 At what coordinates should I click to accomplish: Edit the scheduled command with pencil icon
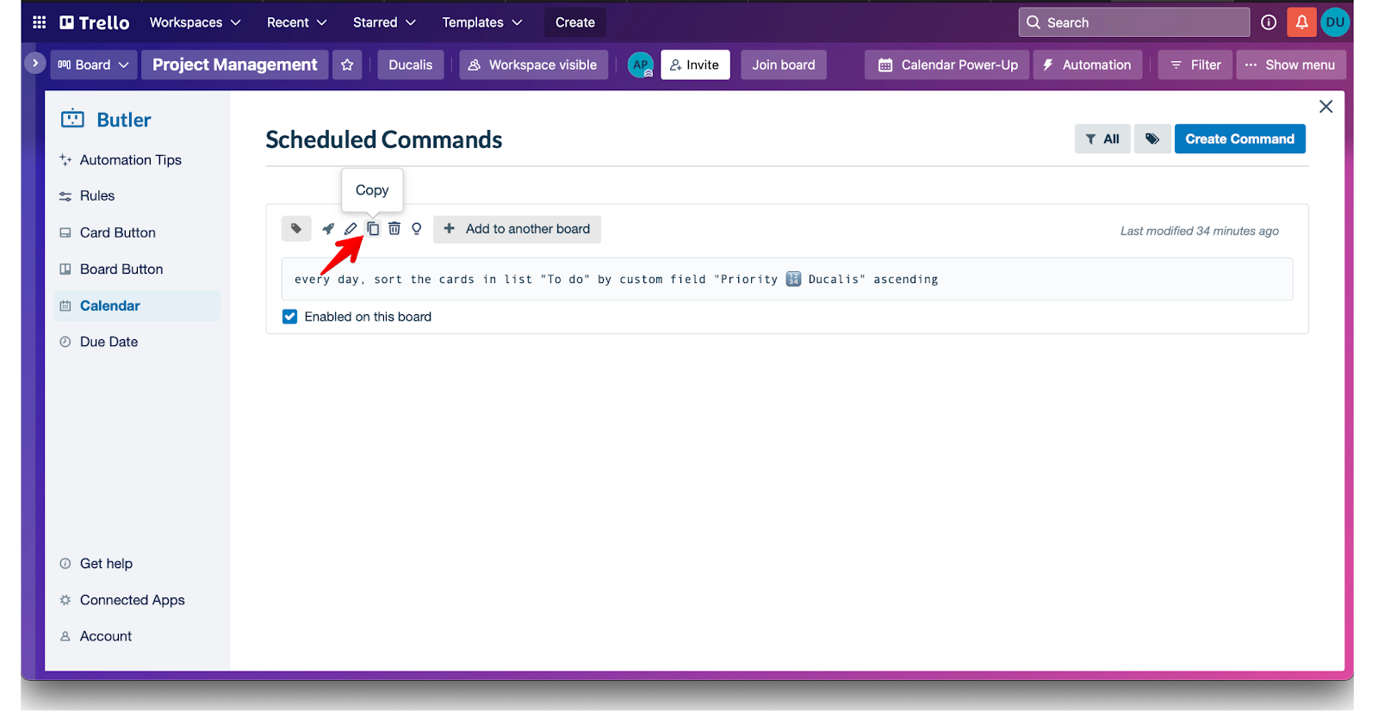pyautogui.click(x=351, y=229)
